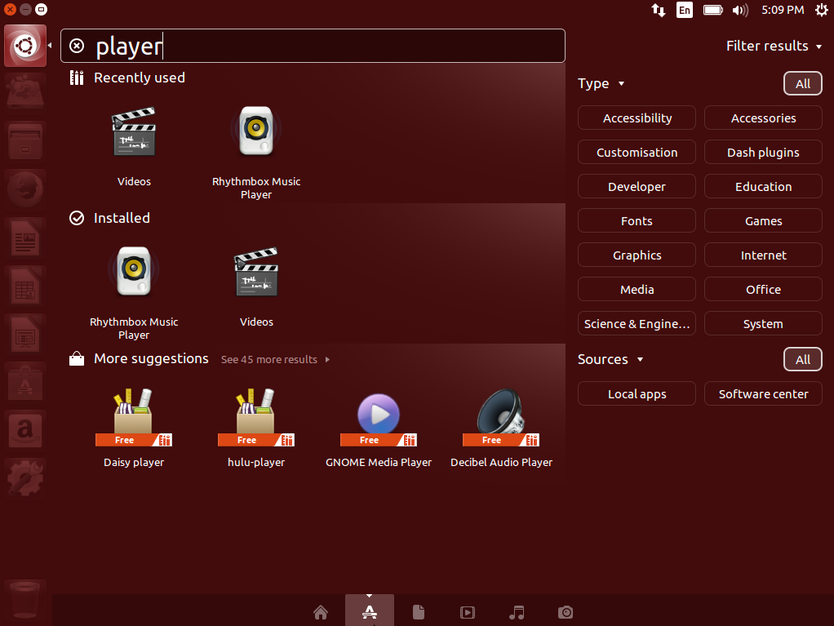Image resolution: width=834 pixels, height=626 pixels.
Task: Collapse the Type filter section
Action: [x=601, y=83]
